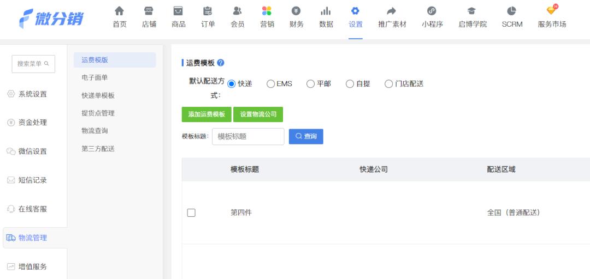
Task: Open the 商品 products icon
Action: [178, 11]
